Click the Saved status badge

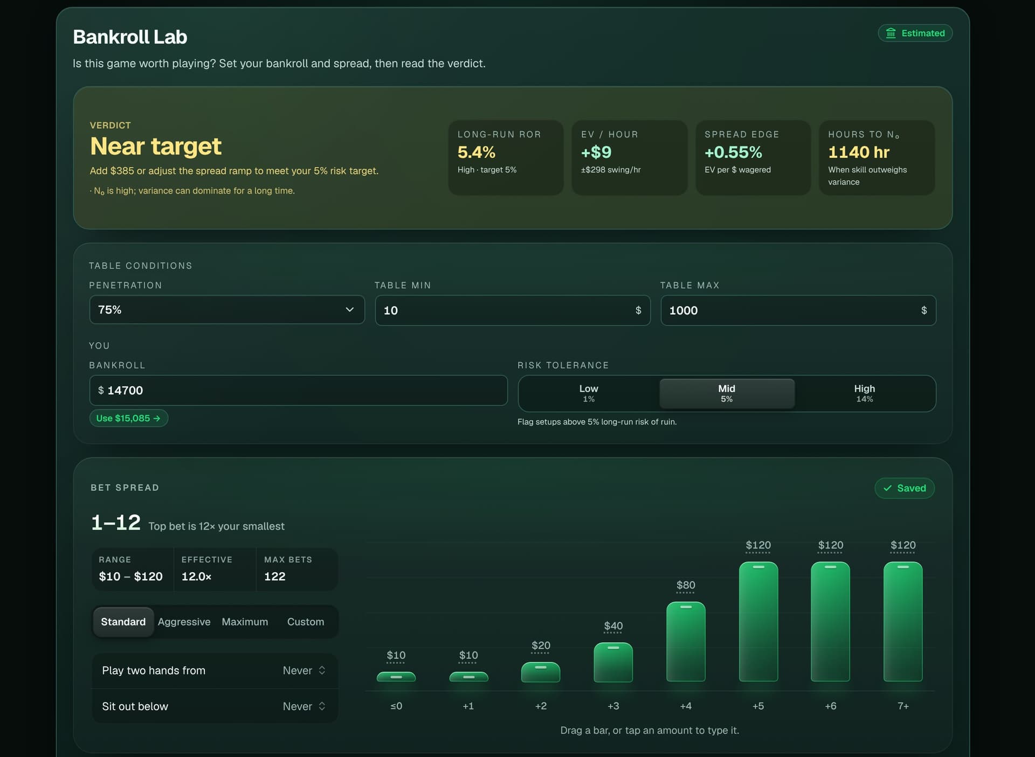(x=905, y=488)
